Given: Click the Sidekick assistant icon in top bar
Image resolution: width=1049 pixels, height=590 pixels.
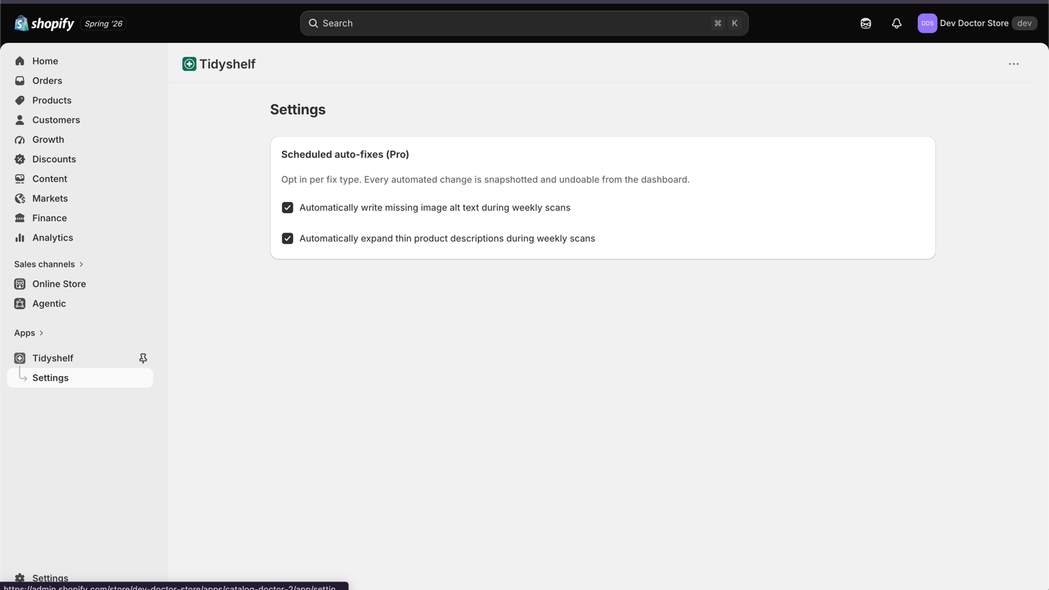Looking at the screenshot, I should click(x=865, y=24).
